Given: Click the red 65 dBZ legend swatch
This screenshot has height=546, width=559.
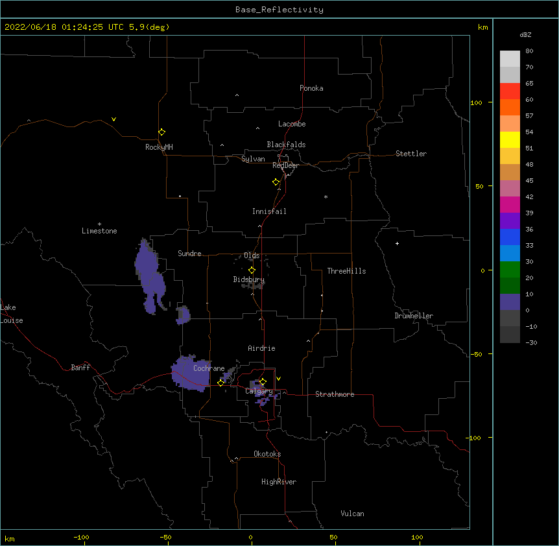Looking at the screenshot, I should [510, 91].
